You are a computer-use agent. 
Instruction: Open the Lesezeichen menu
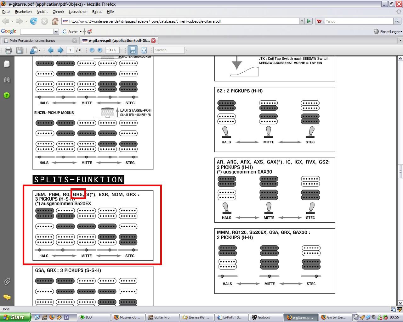pos(78,12)
